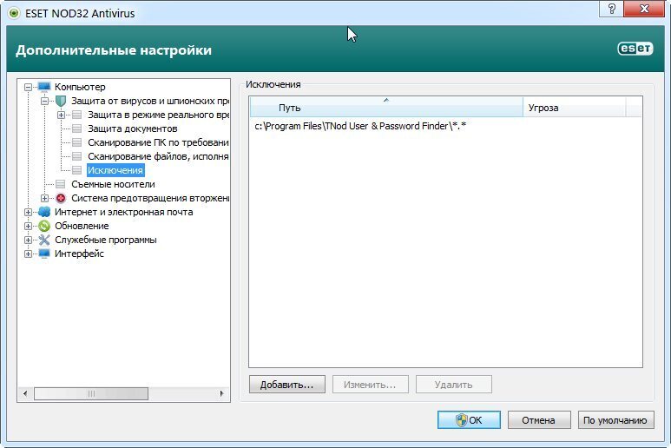Sort exclusions by Путь column header

[385, 108]
